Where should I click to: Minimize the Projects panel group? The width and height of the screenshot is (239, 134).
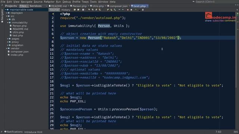click(46, 6)
